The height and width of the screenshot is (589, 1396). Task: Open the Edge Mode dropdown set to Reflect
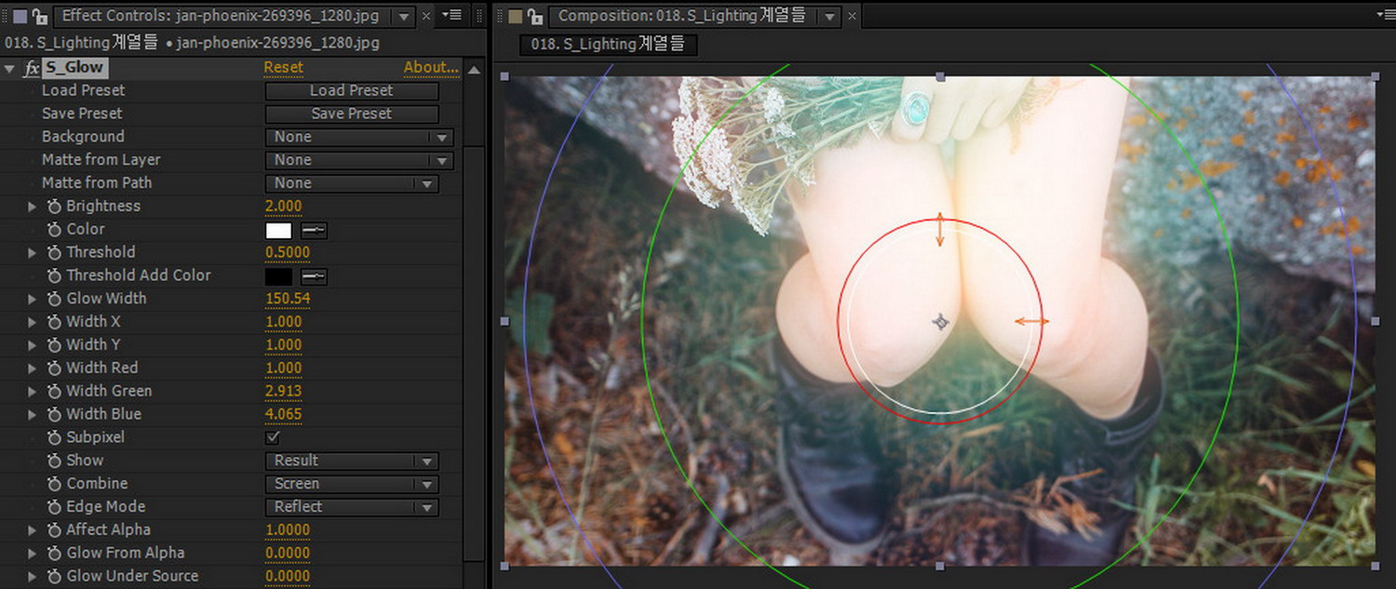click(352, 507)
